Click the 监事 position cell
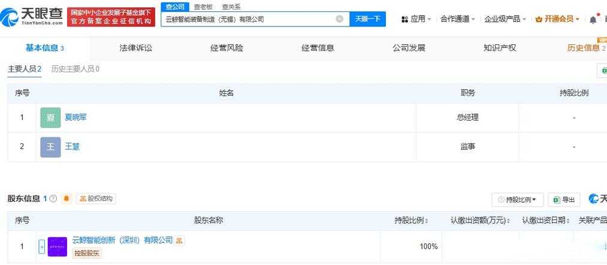This screenshot has width=607, height=265. 467,146
